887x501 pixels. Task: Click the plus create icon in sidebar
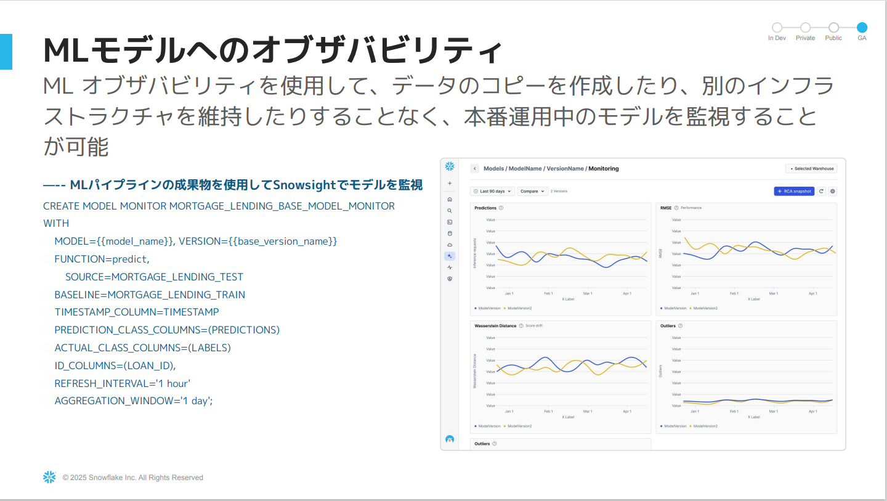pos(450,183)
